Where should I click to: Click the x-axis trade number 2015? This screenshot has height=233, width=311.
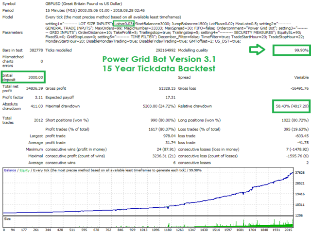coord(288,230)
